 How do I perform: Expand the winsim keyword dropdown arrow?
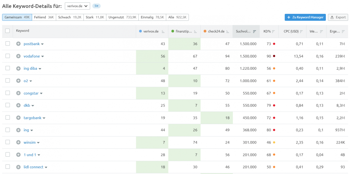click(x=38, y=143)
